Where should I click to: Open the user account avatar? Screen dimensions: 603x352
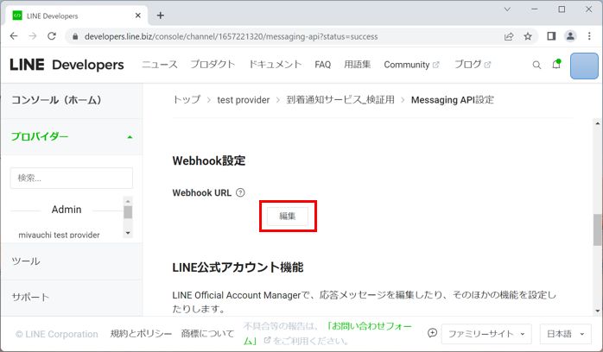pyautogui.click(x=584, y=66)
